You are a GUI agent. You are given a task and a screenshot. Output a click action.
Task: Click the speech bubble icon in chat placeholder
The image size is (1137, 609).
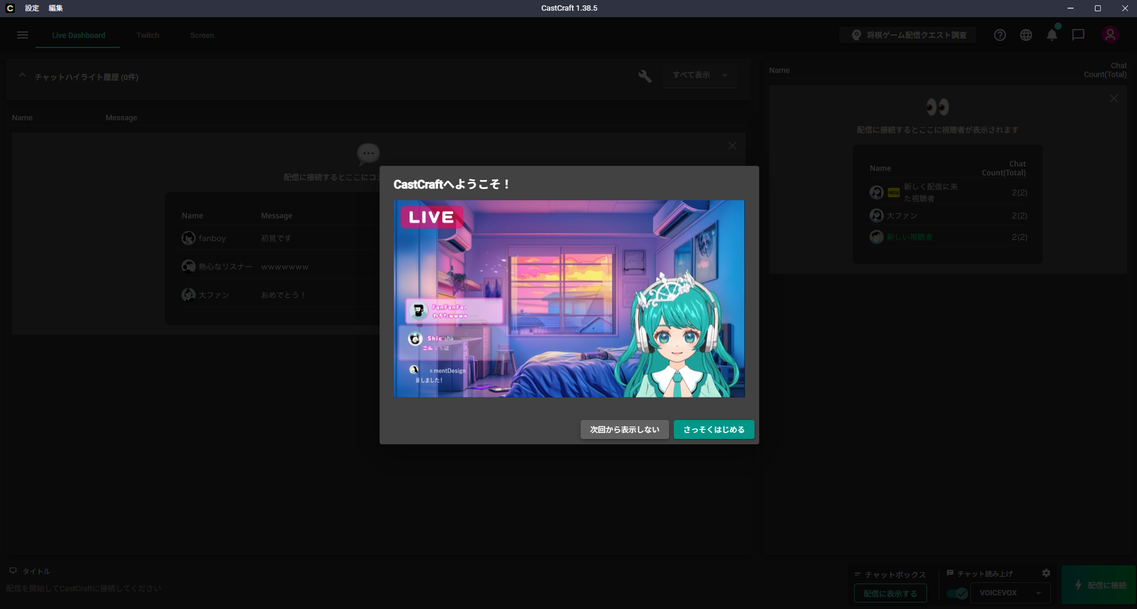coord(368,153)
